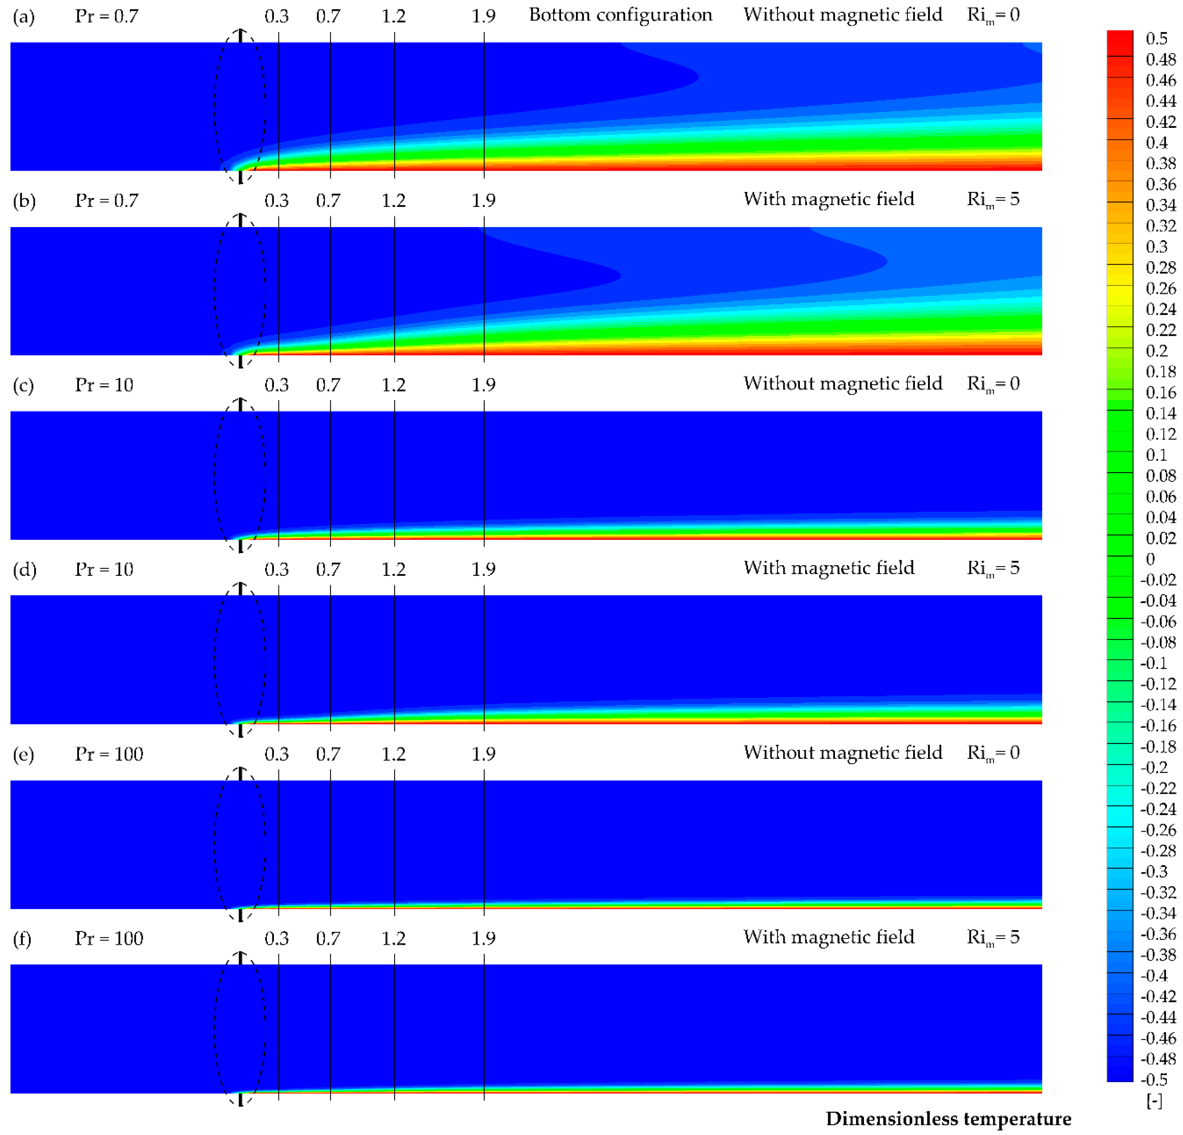Image resolution: width=1183 pixels, height=1135 pixels.
Task: Toggle the With magnetic field option
Action: pos(829,198)
